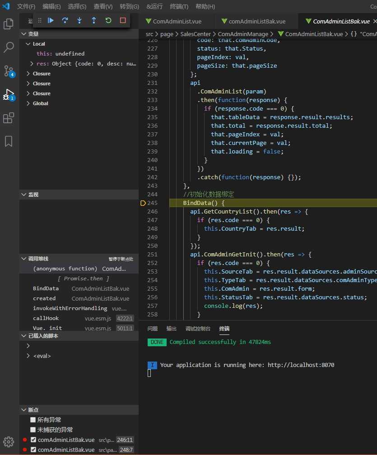The width and height of the screenshot is (377, 455).
Task: Open the 查看(V) menu
Action: 103,6
